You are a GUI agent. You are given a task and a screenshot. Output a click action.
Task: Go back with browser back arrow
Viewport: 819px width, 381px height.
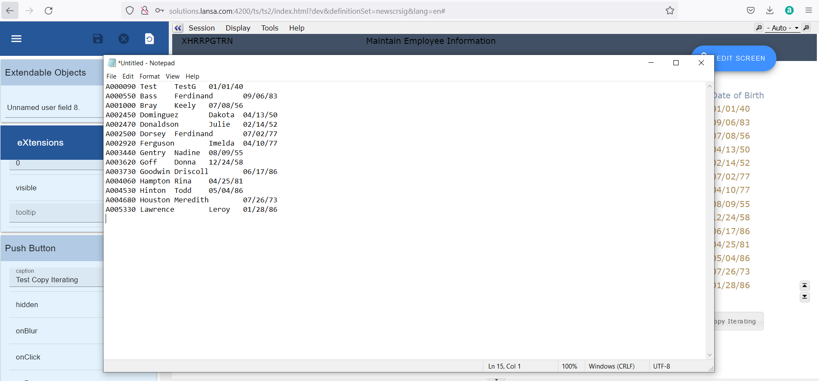pos(10,10)
